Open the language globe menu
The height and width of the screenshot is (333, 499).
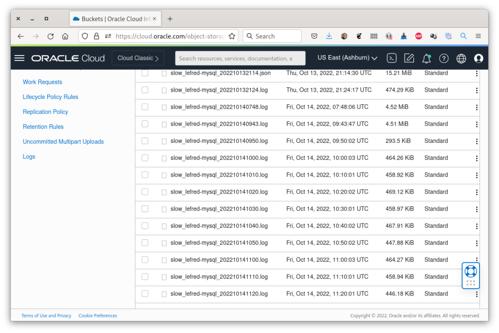coord(461,58)
